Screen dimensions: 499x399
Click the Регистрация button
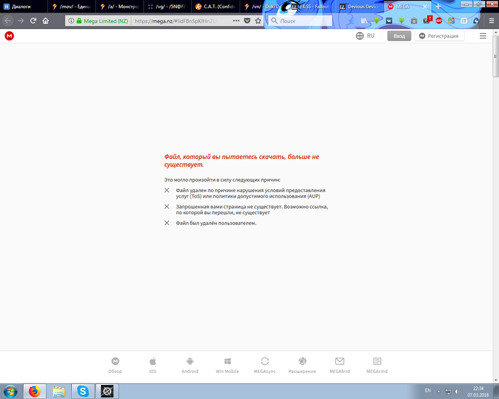pyautogui.click(x=439, y=36)
